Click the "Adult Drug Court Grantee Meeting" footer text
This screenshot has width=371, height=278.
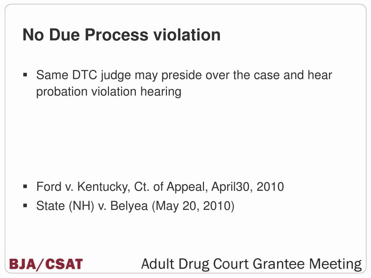pos(251,264)
